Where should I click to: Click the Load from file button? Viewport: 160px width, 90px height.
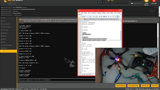click(x=145, y=85)
